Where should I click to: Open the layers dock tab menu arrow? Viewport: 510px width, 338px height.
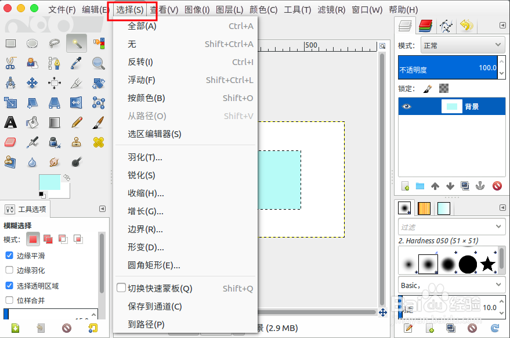502,25
